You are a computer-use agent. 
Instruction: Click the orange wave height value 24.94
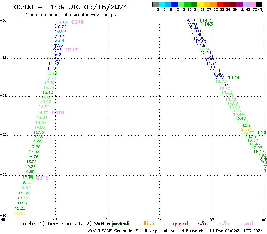pos(246,129)
